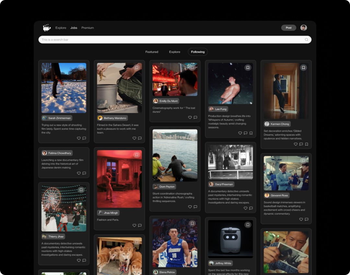Click the clapperboard app logo
Image resolution: width=350 pixels, height=275 pixels.
(47, 28)
